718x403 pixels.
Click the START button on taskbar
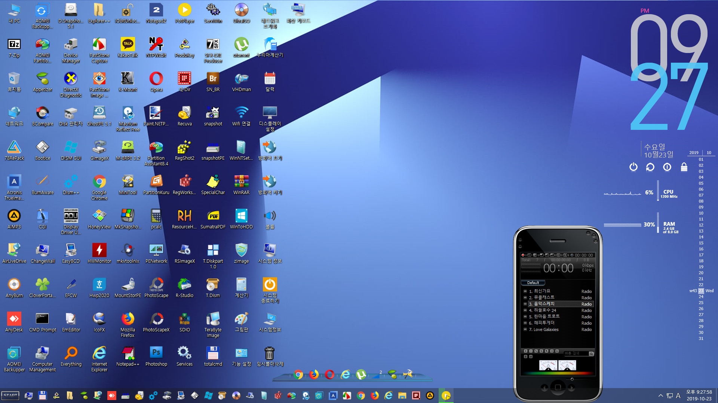(x=10, y=395)
